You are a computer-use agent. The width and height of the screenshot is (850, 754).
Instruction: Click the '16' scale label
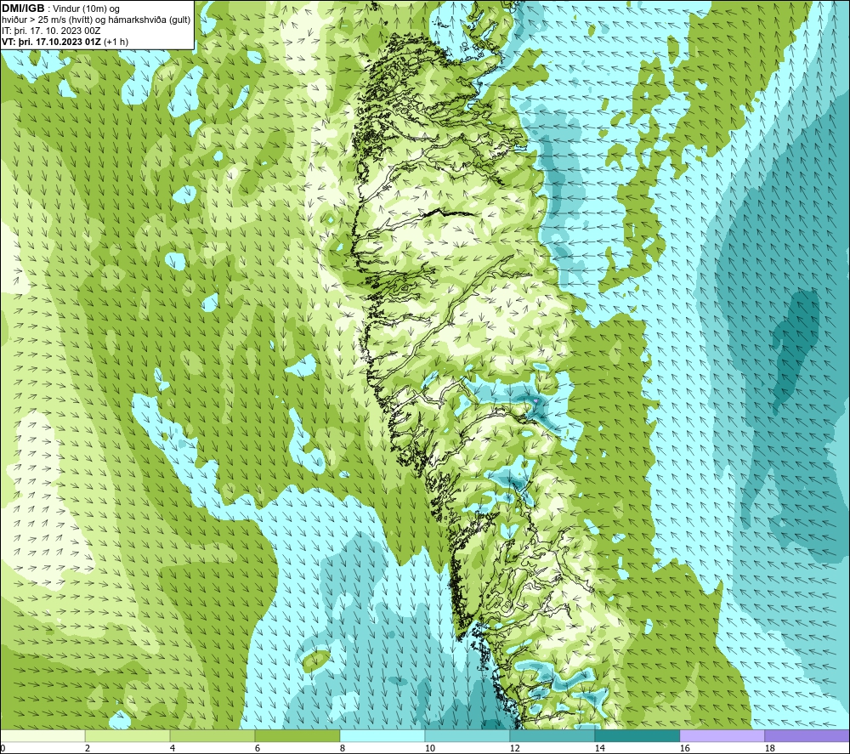(684, 749)
